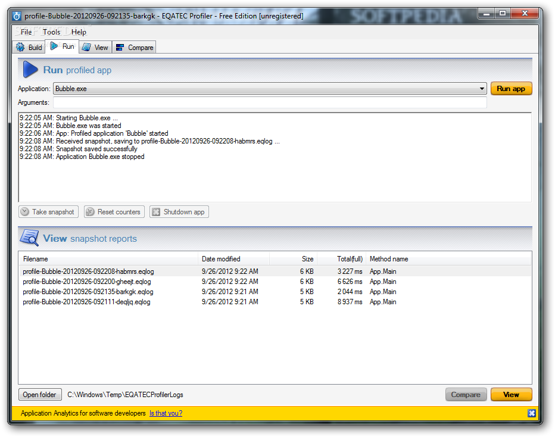Image resolution: width=555 pixels, height=437 pixels.
Task: Click the orange View button at bottom
Action: tap(511, 395)
